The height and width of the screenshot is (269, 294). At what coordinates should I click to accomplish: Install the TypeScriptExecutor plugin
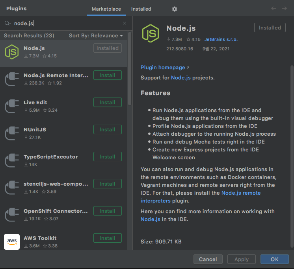click(x=108, y=157)
